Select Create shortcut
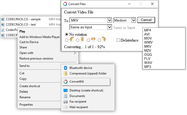Screen dimensions: 187x115 30,86
